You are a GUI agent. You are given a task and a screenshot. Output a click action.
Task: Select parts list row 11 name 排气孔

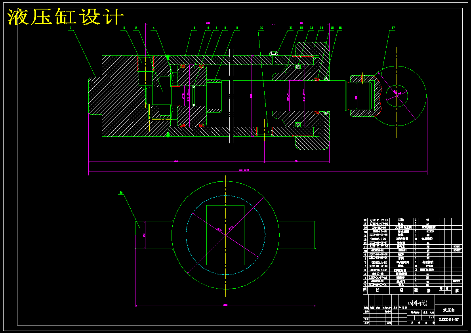tap(401, 247)
